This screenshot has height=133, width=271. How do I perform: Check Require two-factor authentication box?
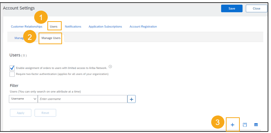[x=12, y=74]
